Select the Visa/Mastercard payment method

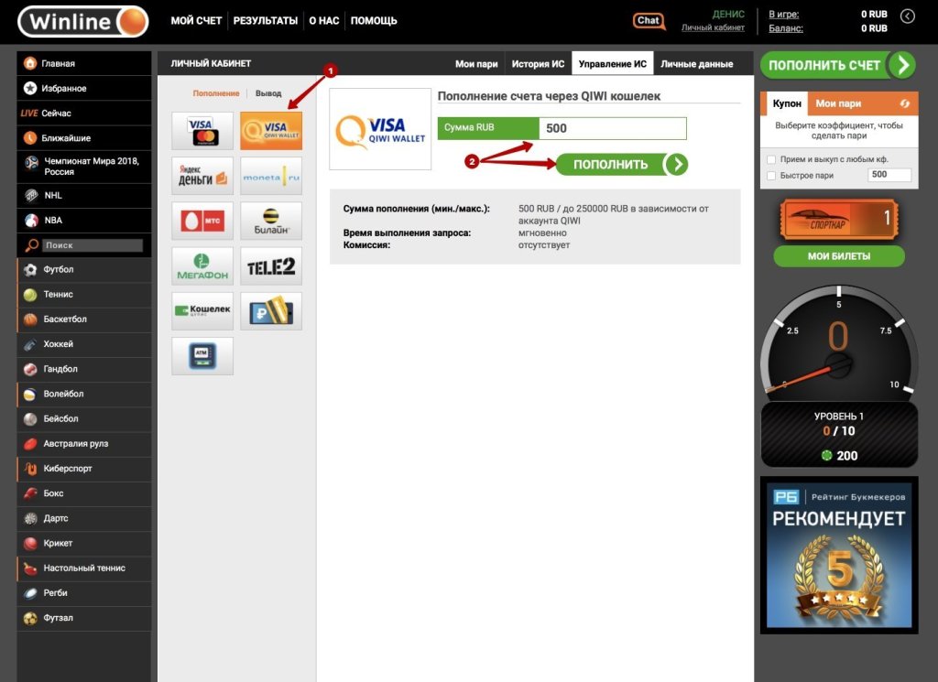(202, 130)
